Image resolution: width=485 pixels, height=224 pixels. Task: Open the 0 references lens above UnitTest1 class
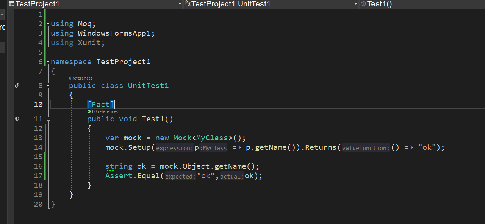81,78
